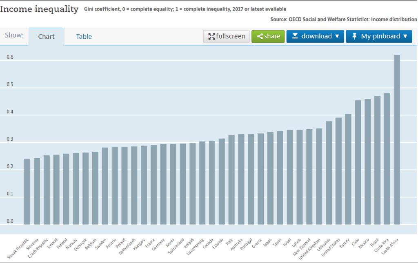Click the Costa Rica bar

pyautogui.click(x=387, y=159)
